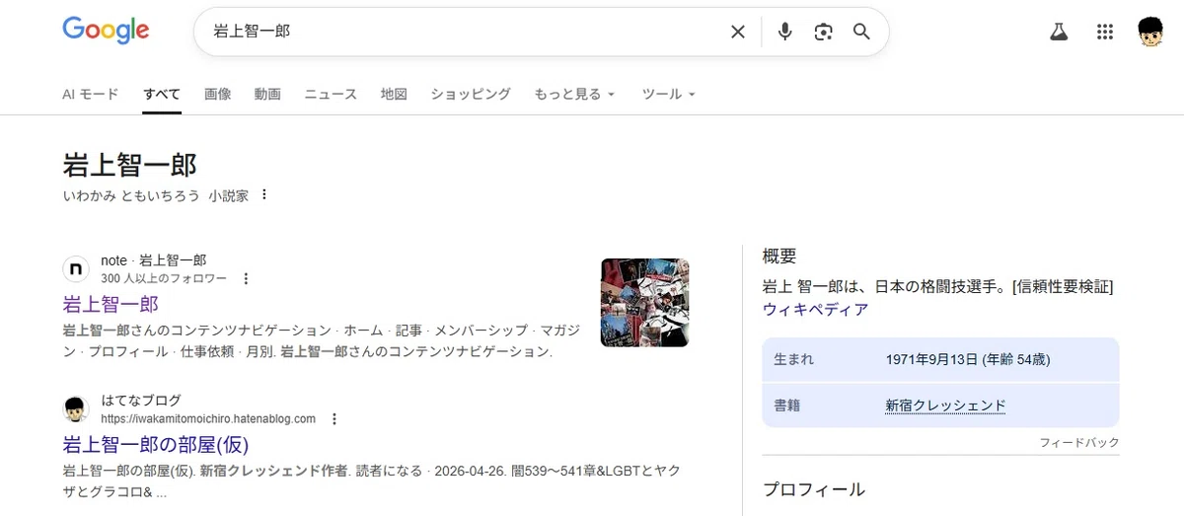1184x516 pixels.
Task: Click the はてなブログ site favicon
Action: (x=76, y=409)
